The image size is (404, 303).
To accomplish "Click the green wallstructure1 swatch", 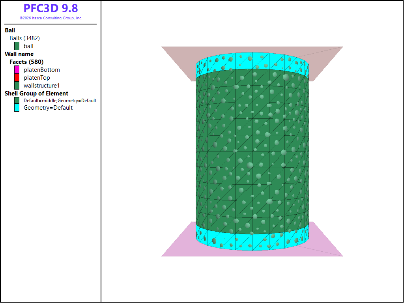I will pos(17,86).
